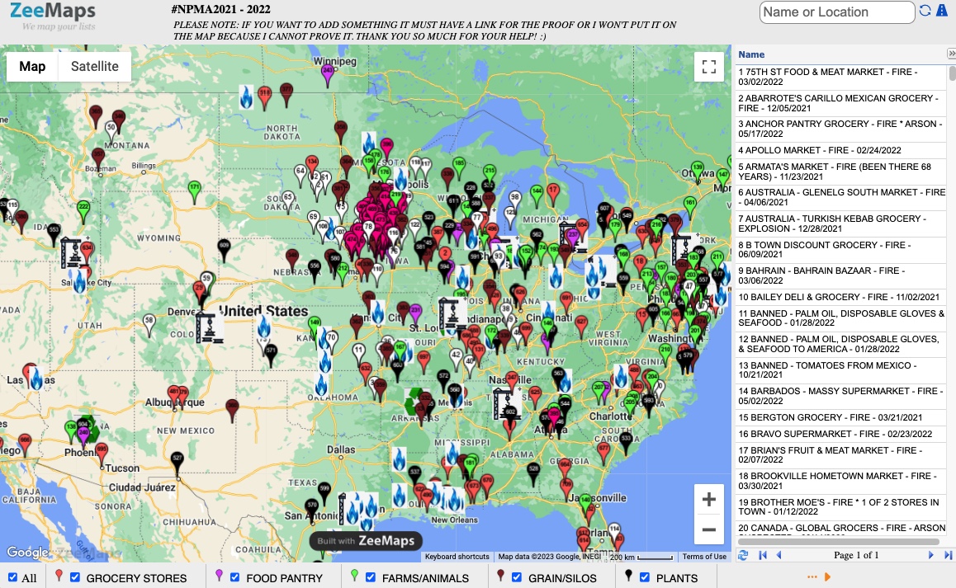Image resolution: width=956 pixels, height=588 pixels.
Task: Go to the first page of entries
Action: tap(762, 555)
